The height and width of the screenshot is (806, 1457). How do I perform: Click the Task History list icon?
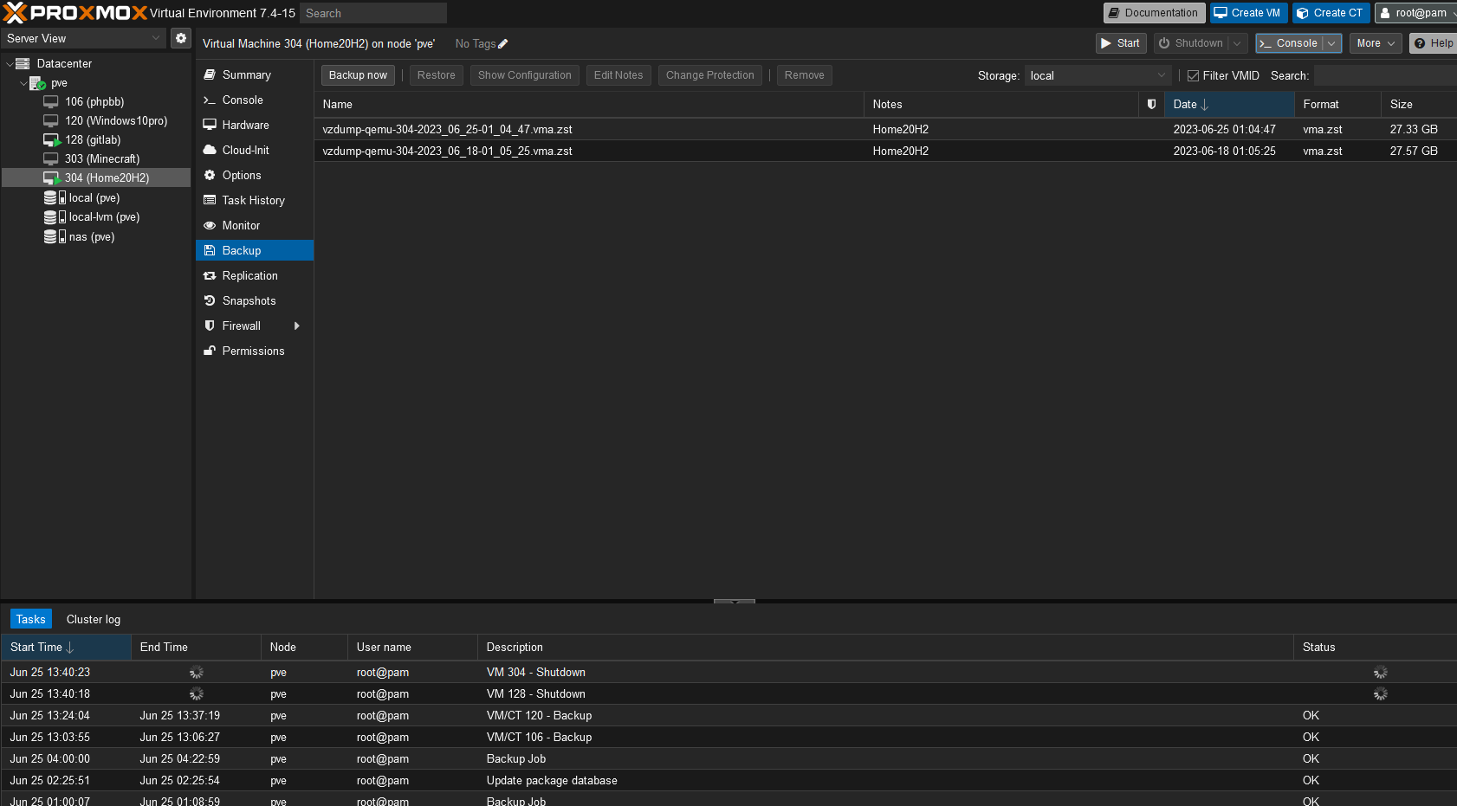[210, 200]
